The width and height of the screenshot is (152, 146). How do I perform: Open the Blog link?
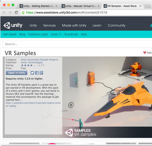[22, 34]
